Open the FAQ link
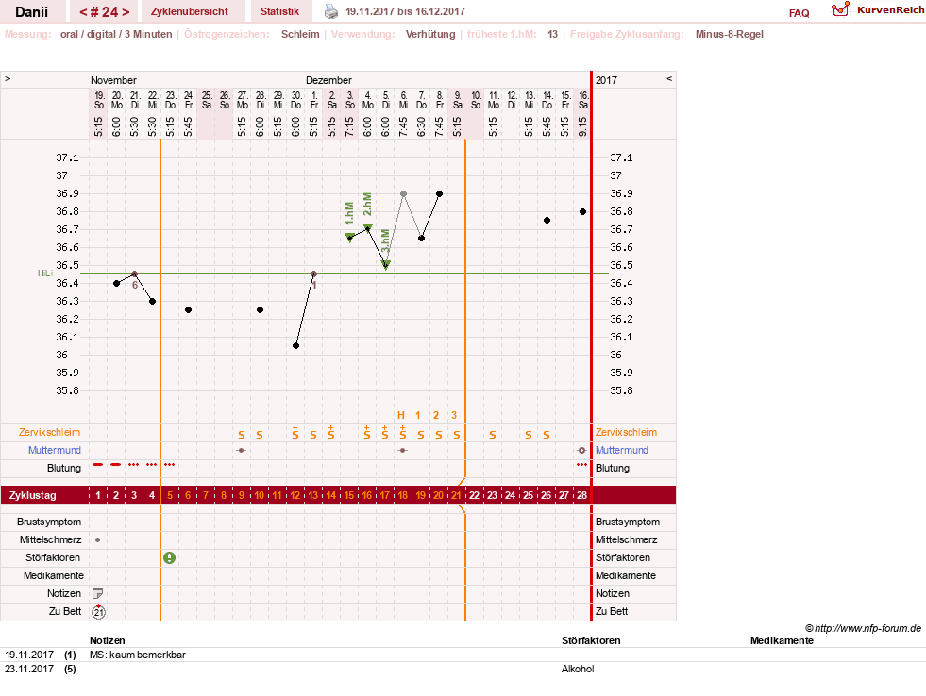 coord(799,13)
